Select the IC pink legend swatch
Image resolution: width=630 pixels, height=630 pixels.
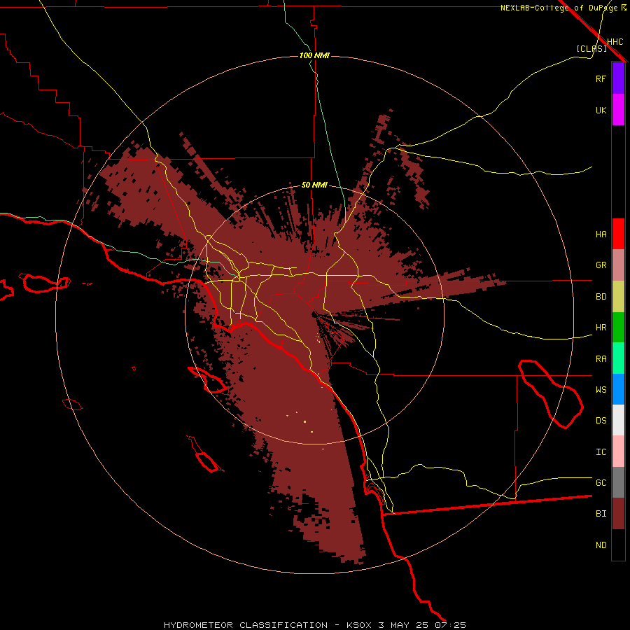tap(618, 451)
